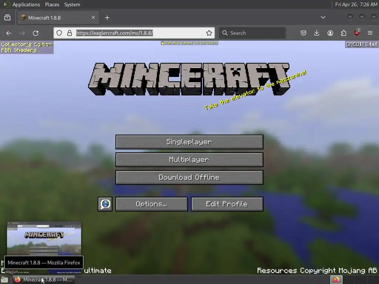Open the Firefox account icon
Image resolution: width=379 pixels, height=284 pixels.
pos(330,33)
